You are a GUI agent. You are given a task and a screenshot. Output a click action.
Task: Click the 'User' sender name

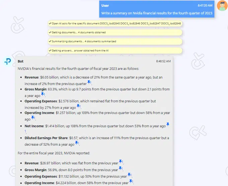(105, 6)
